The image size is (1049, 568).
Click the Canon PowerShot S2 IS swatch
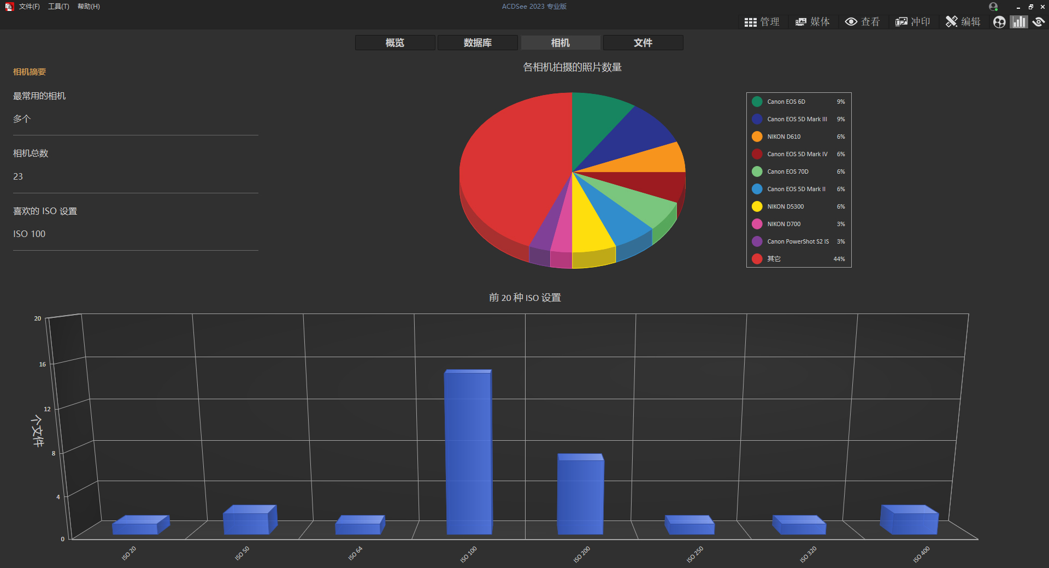757,241
